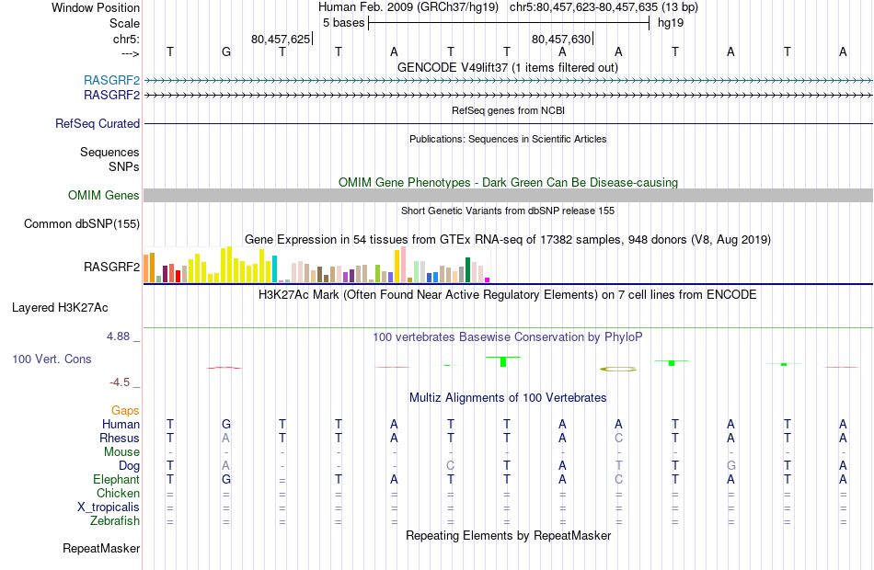Click the H3K27Ac Mark track title
Viewport: 874px width, 570px height.
(x=507, y=294)
